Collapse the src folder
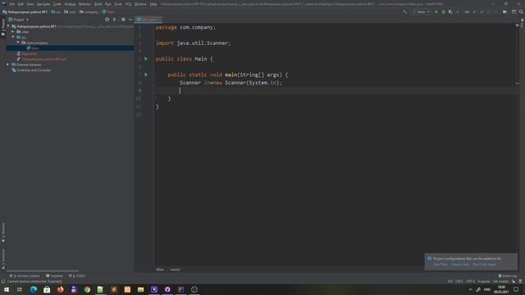 pyautogui.click(x=13, y=37)
